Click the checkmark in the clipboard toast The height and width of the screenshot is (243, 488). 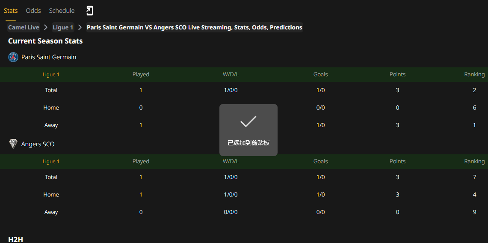[248, 121]
